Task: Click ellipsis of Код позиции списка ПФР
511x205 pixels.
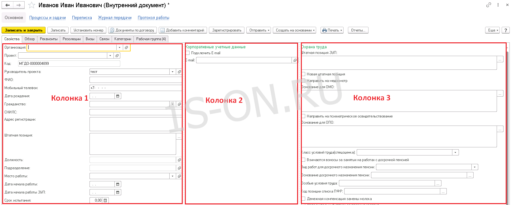Action: click(x=443, y=191)
